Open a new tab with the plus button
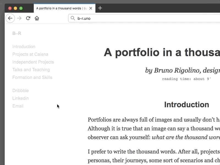 pyautogui.click(x=100, y=8)
